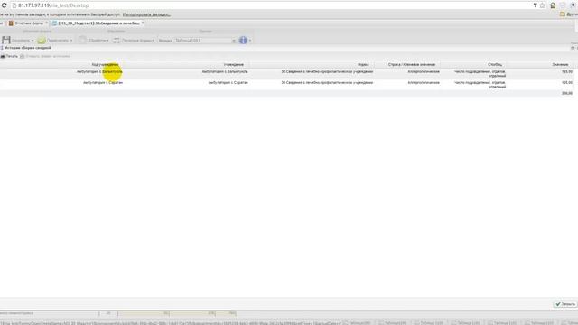Select the second row's 30.Сведения о лечебно-профилактическом form cell
The image size is (578, 325).
(327, 82)
